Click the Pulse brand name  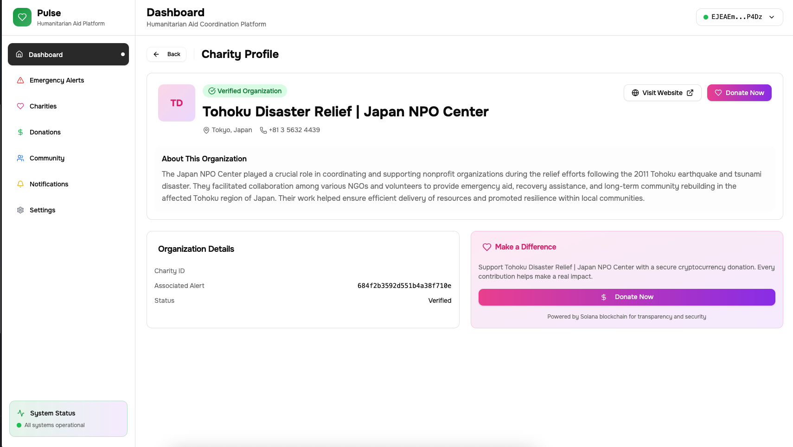coord(49,13)
